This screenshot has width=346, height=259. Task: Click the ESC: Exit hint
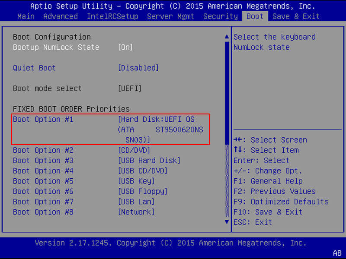click(x=253, y=222)
